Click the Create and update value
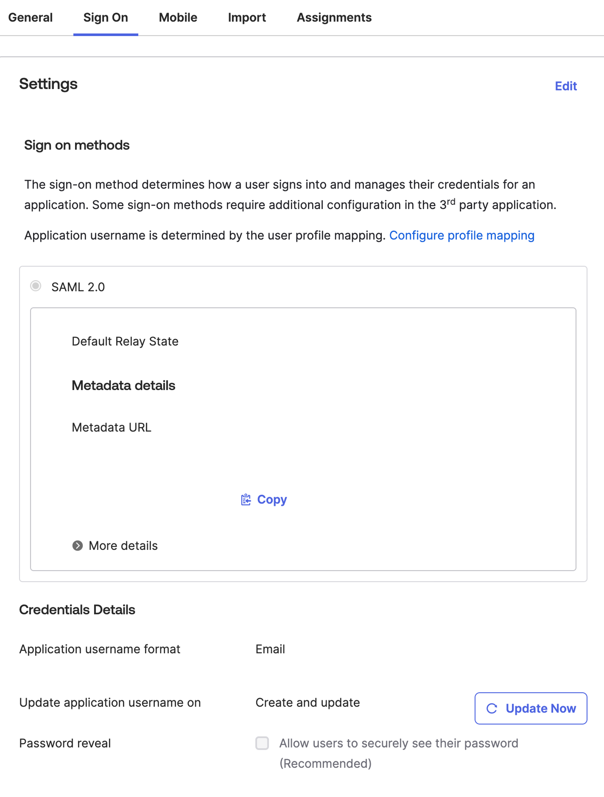 pyautogui.click(x=308, y=702)
